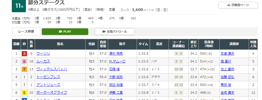Select the レース映像 tab label

[26, 32]
